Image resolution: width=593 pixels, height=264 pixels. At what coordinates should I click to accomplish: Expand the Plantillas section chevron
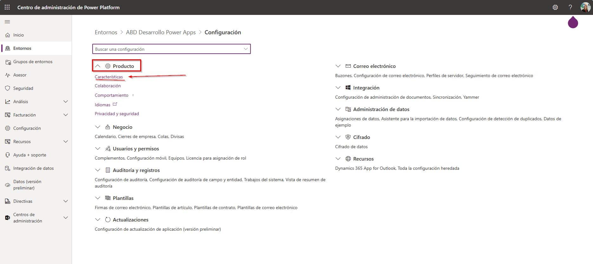pyautogui.click(x=98, y=198)
